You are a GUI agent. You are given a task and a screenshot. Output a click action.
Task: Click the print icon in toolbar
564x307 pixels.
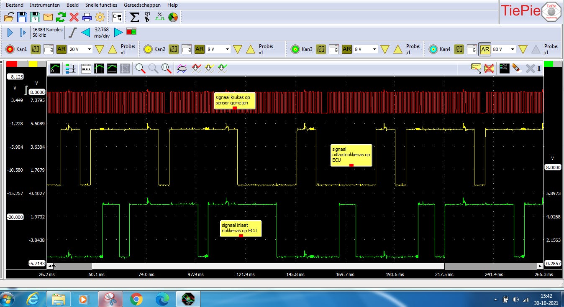point(87,17)
